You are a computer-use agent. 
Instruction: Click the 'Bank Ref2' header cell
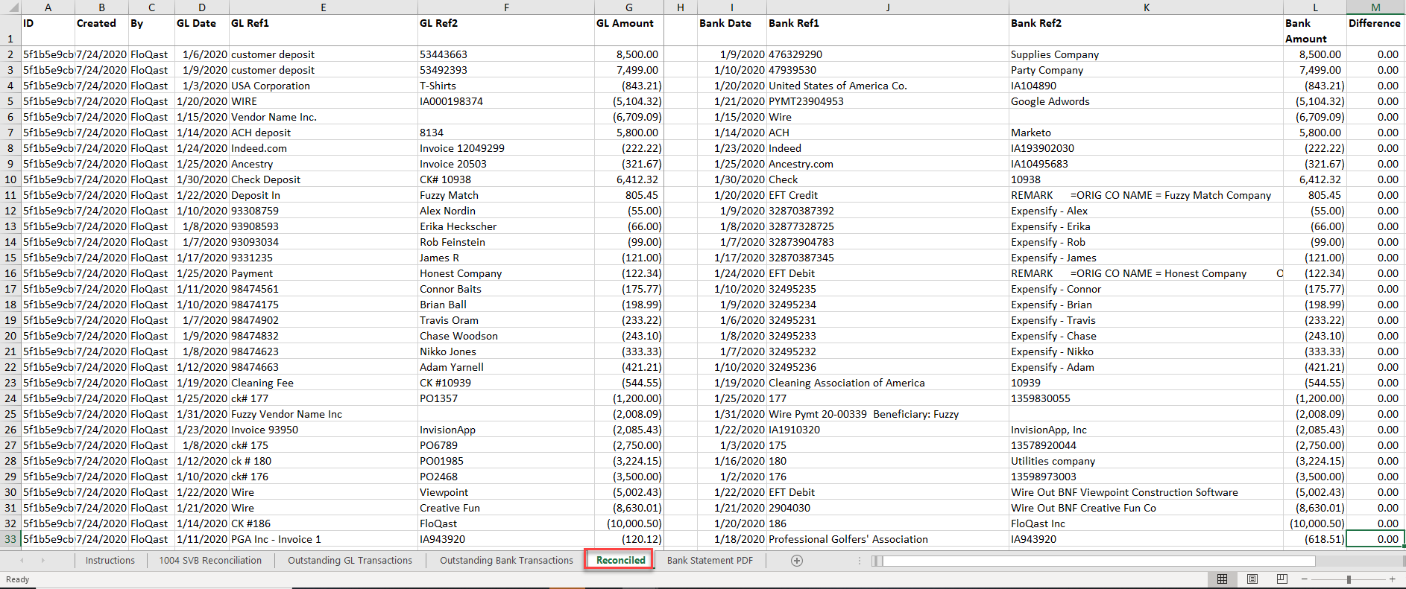tap(1146, 31)
